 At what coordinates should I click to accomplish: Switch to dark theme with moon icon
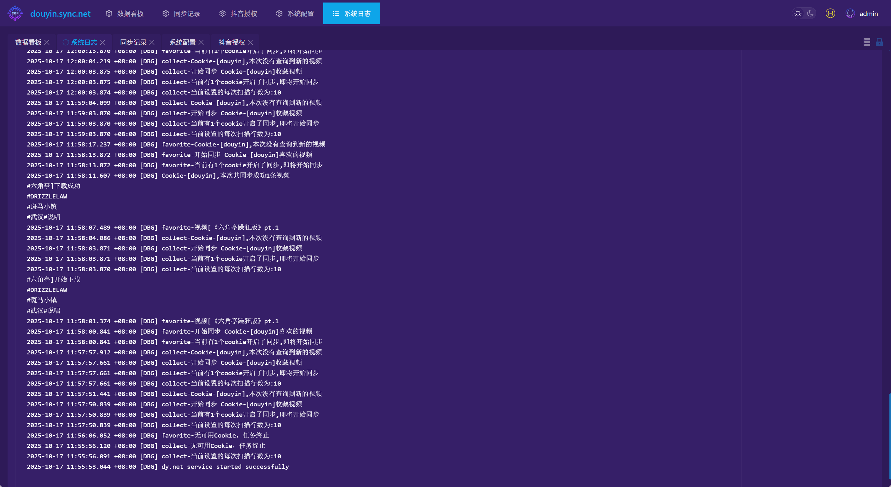810,14
